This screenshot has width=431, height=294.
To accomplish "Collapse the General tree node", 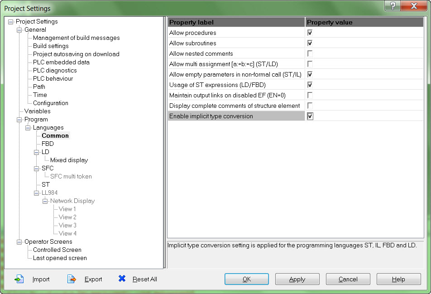I will (x=19, y=30).
